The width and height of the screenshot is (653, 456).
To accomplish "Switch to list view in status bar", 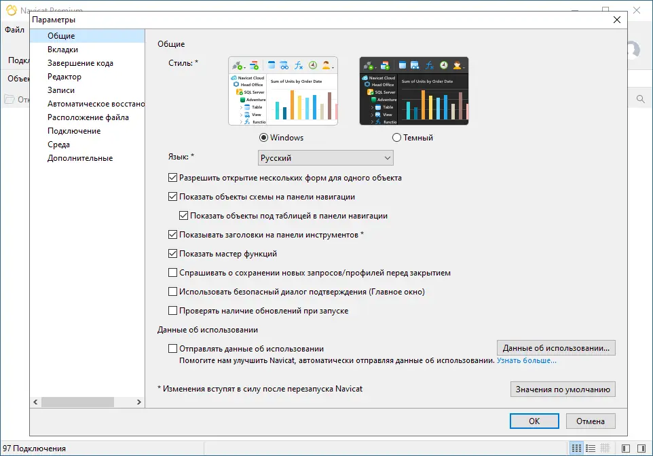I will point(591,448).
